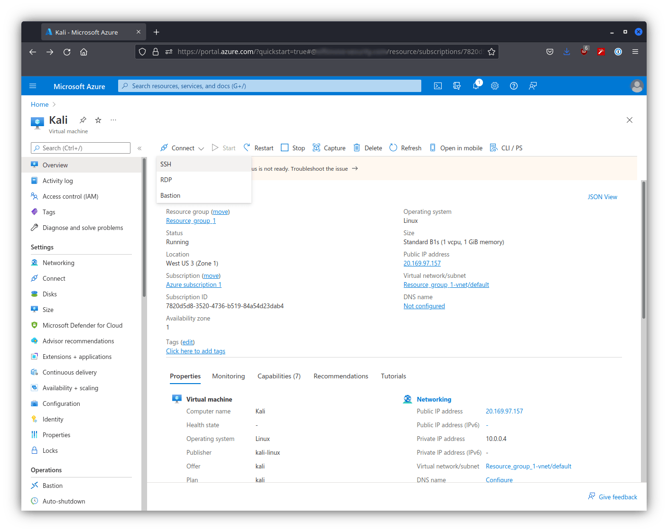Viewport: 668px width, 532px height.
Task: Restart the virtual machine
Action: click(259, 148)
